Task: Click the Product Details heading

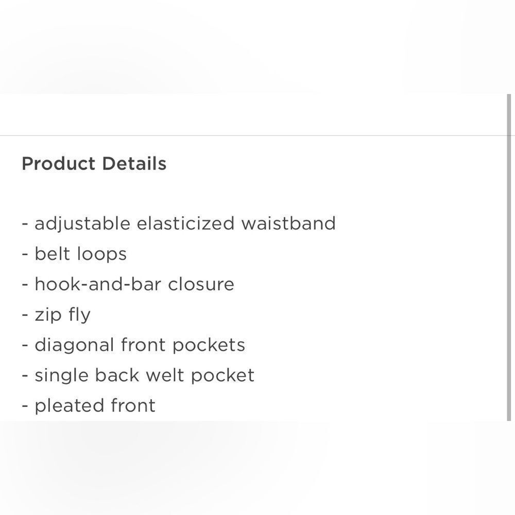Action: [x=94, y=164]
